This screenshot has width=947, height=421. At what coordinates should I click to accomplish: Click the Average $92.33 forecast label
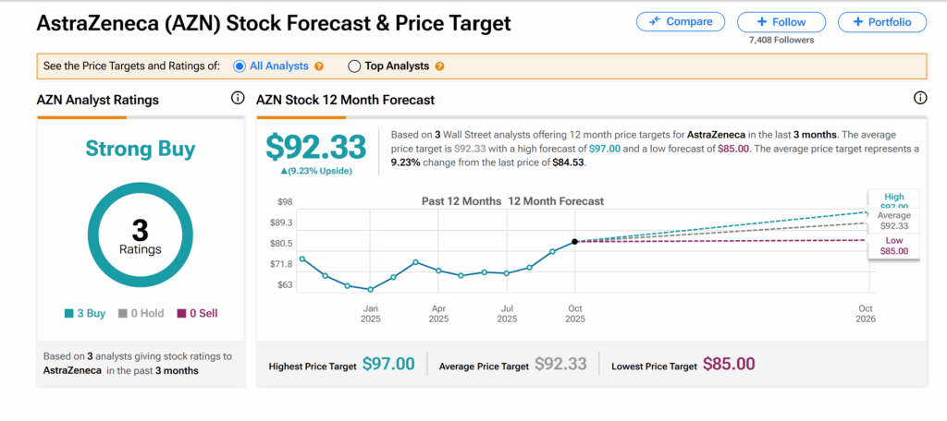tap(893, 220)
